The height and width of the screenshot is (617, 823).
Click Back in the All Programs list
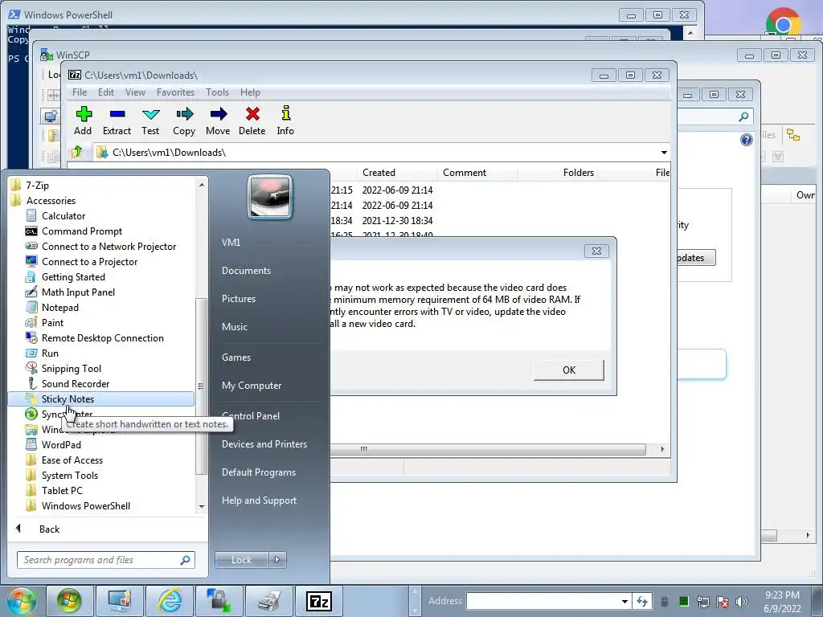coord(49,529)
